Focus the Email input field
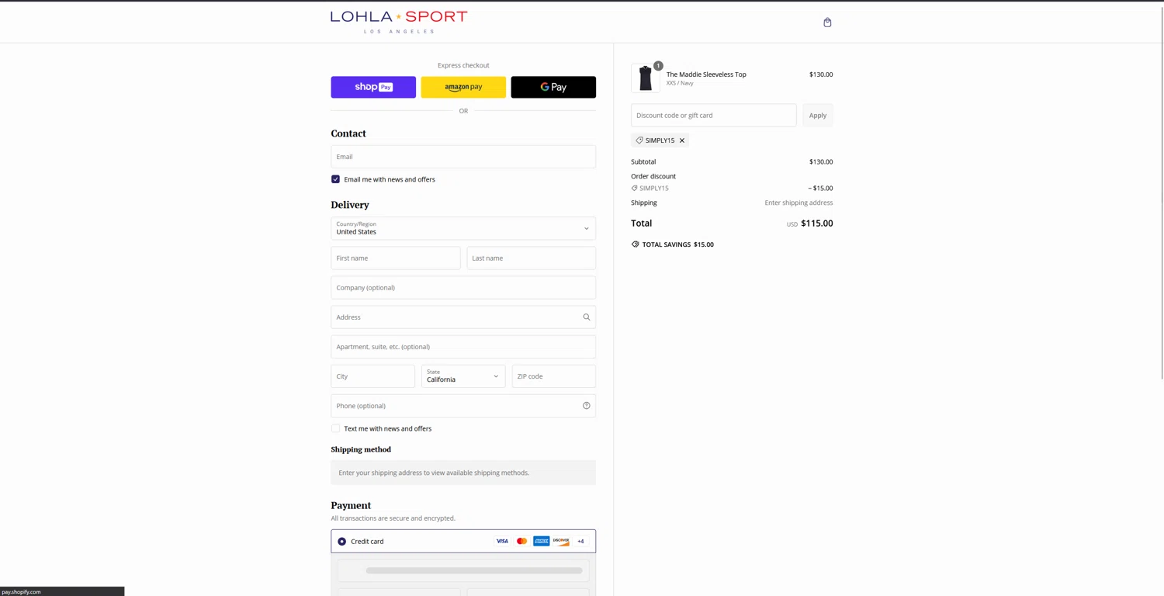Viewport: 1164px width, 596px height. [463, 157]
